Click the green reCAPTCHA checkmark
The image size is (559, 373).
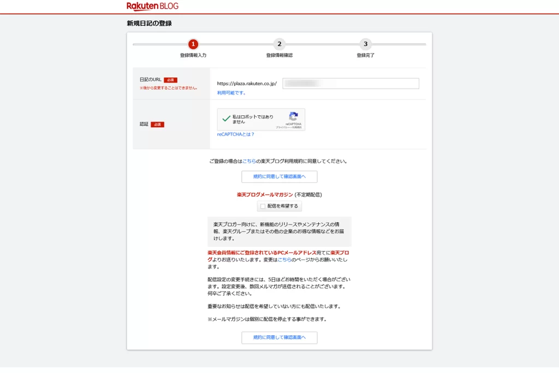click(226, 119)
